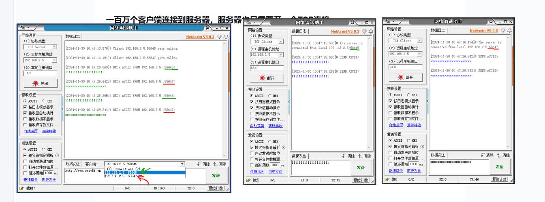The height and width of the screenshot is (202, 545).
Task: Click the 历史发送 link in the right client window
Action: (x=415, y=170)
